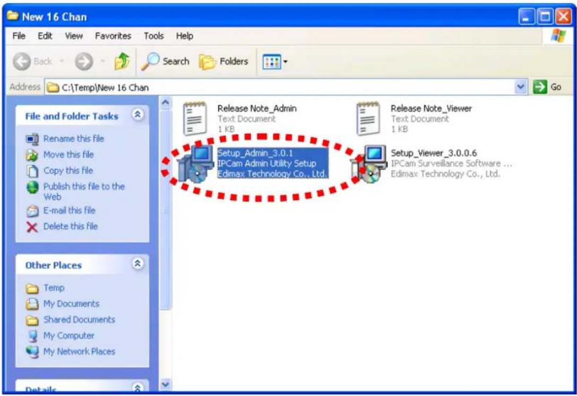Click the Move this file icon

point(32,155)
